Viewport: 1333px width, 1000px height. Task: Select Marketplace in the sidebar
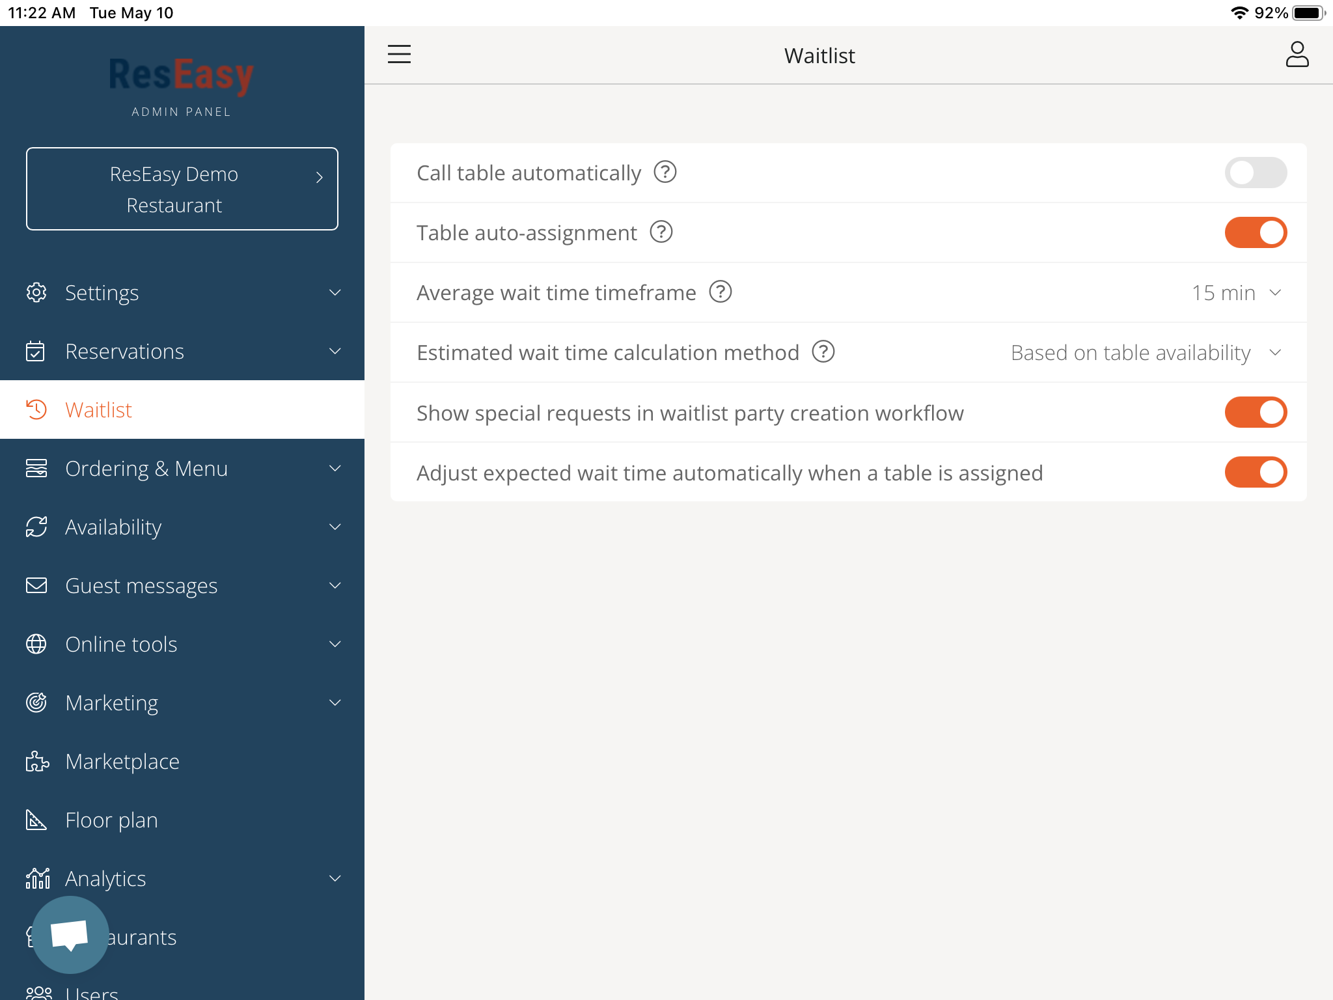[x=122, y=762]
